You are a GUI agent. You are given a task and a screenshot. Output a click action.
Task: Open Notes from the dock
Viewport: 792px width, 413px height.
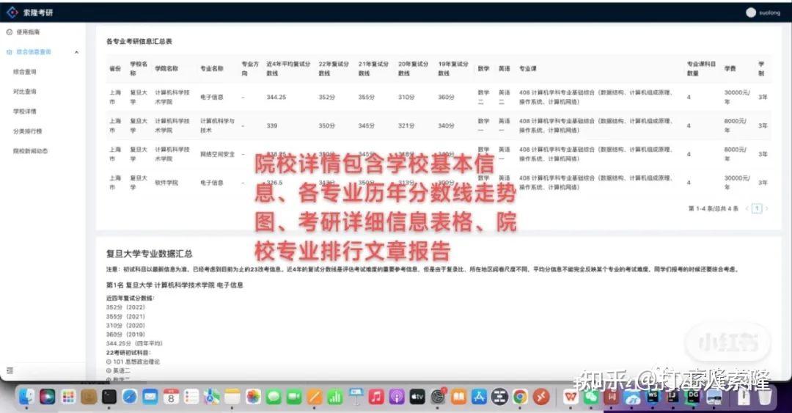point(232,397)
